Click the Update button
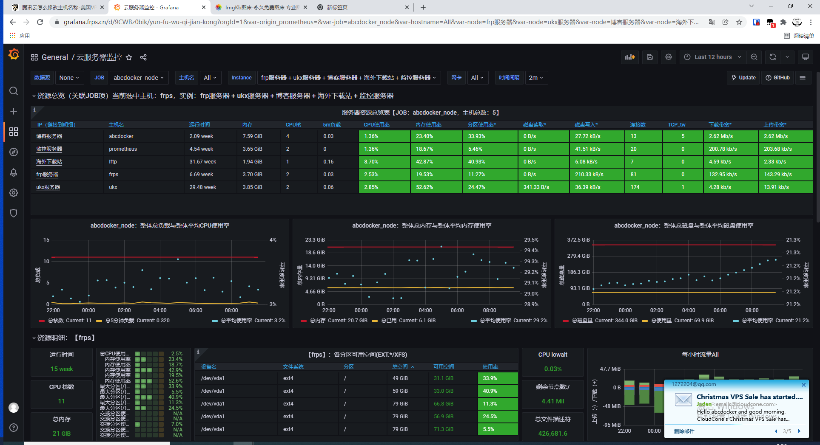Viewport: 820px width, 445px height. [743, 78]
